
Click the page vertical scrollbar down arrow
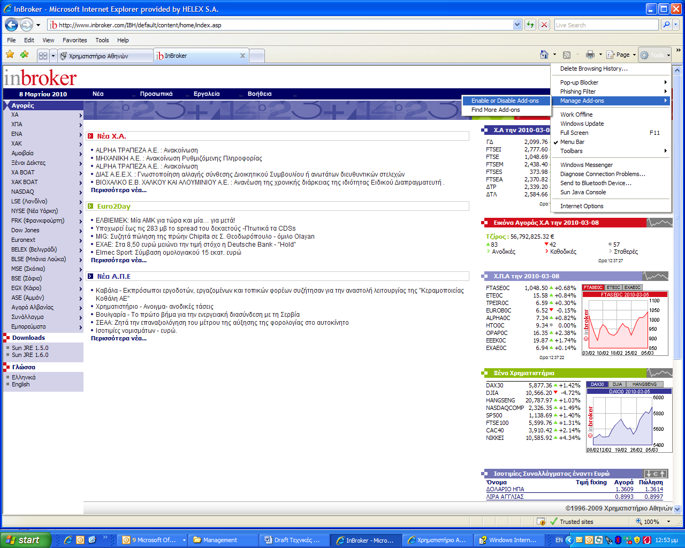677,509
